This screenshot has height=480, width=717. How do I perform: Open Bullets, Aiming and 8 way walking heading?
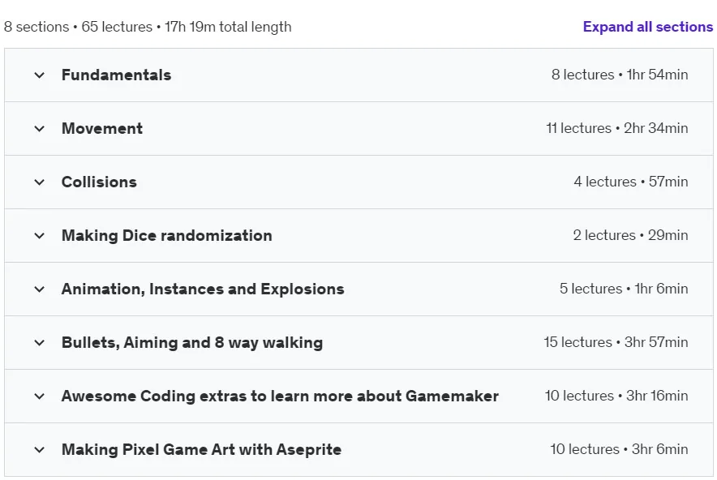click(x=192, y=342)
